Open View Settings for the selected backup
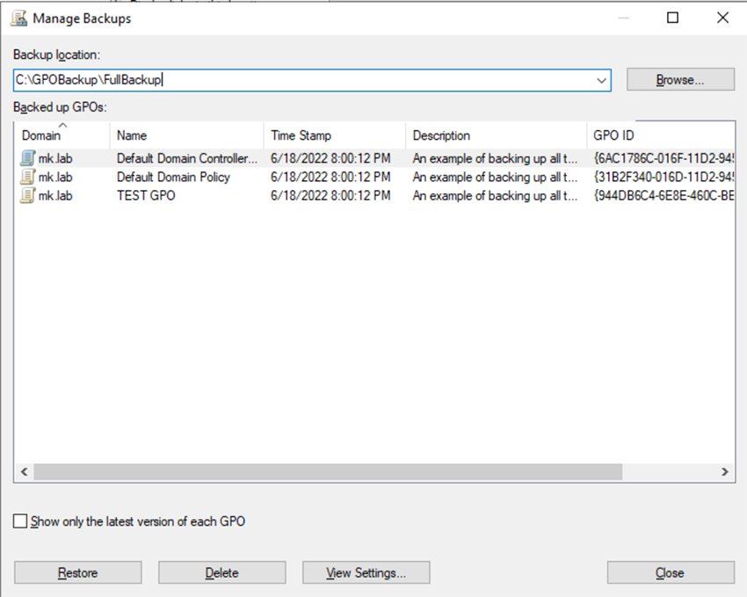Screen dimensions: 747x597 click(366, 572)
